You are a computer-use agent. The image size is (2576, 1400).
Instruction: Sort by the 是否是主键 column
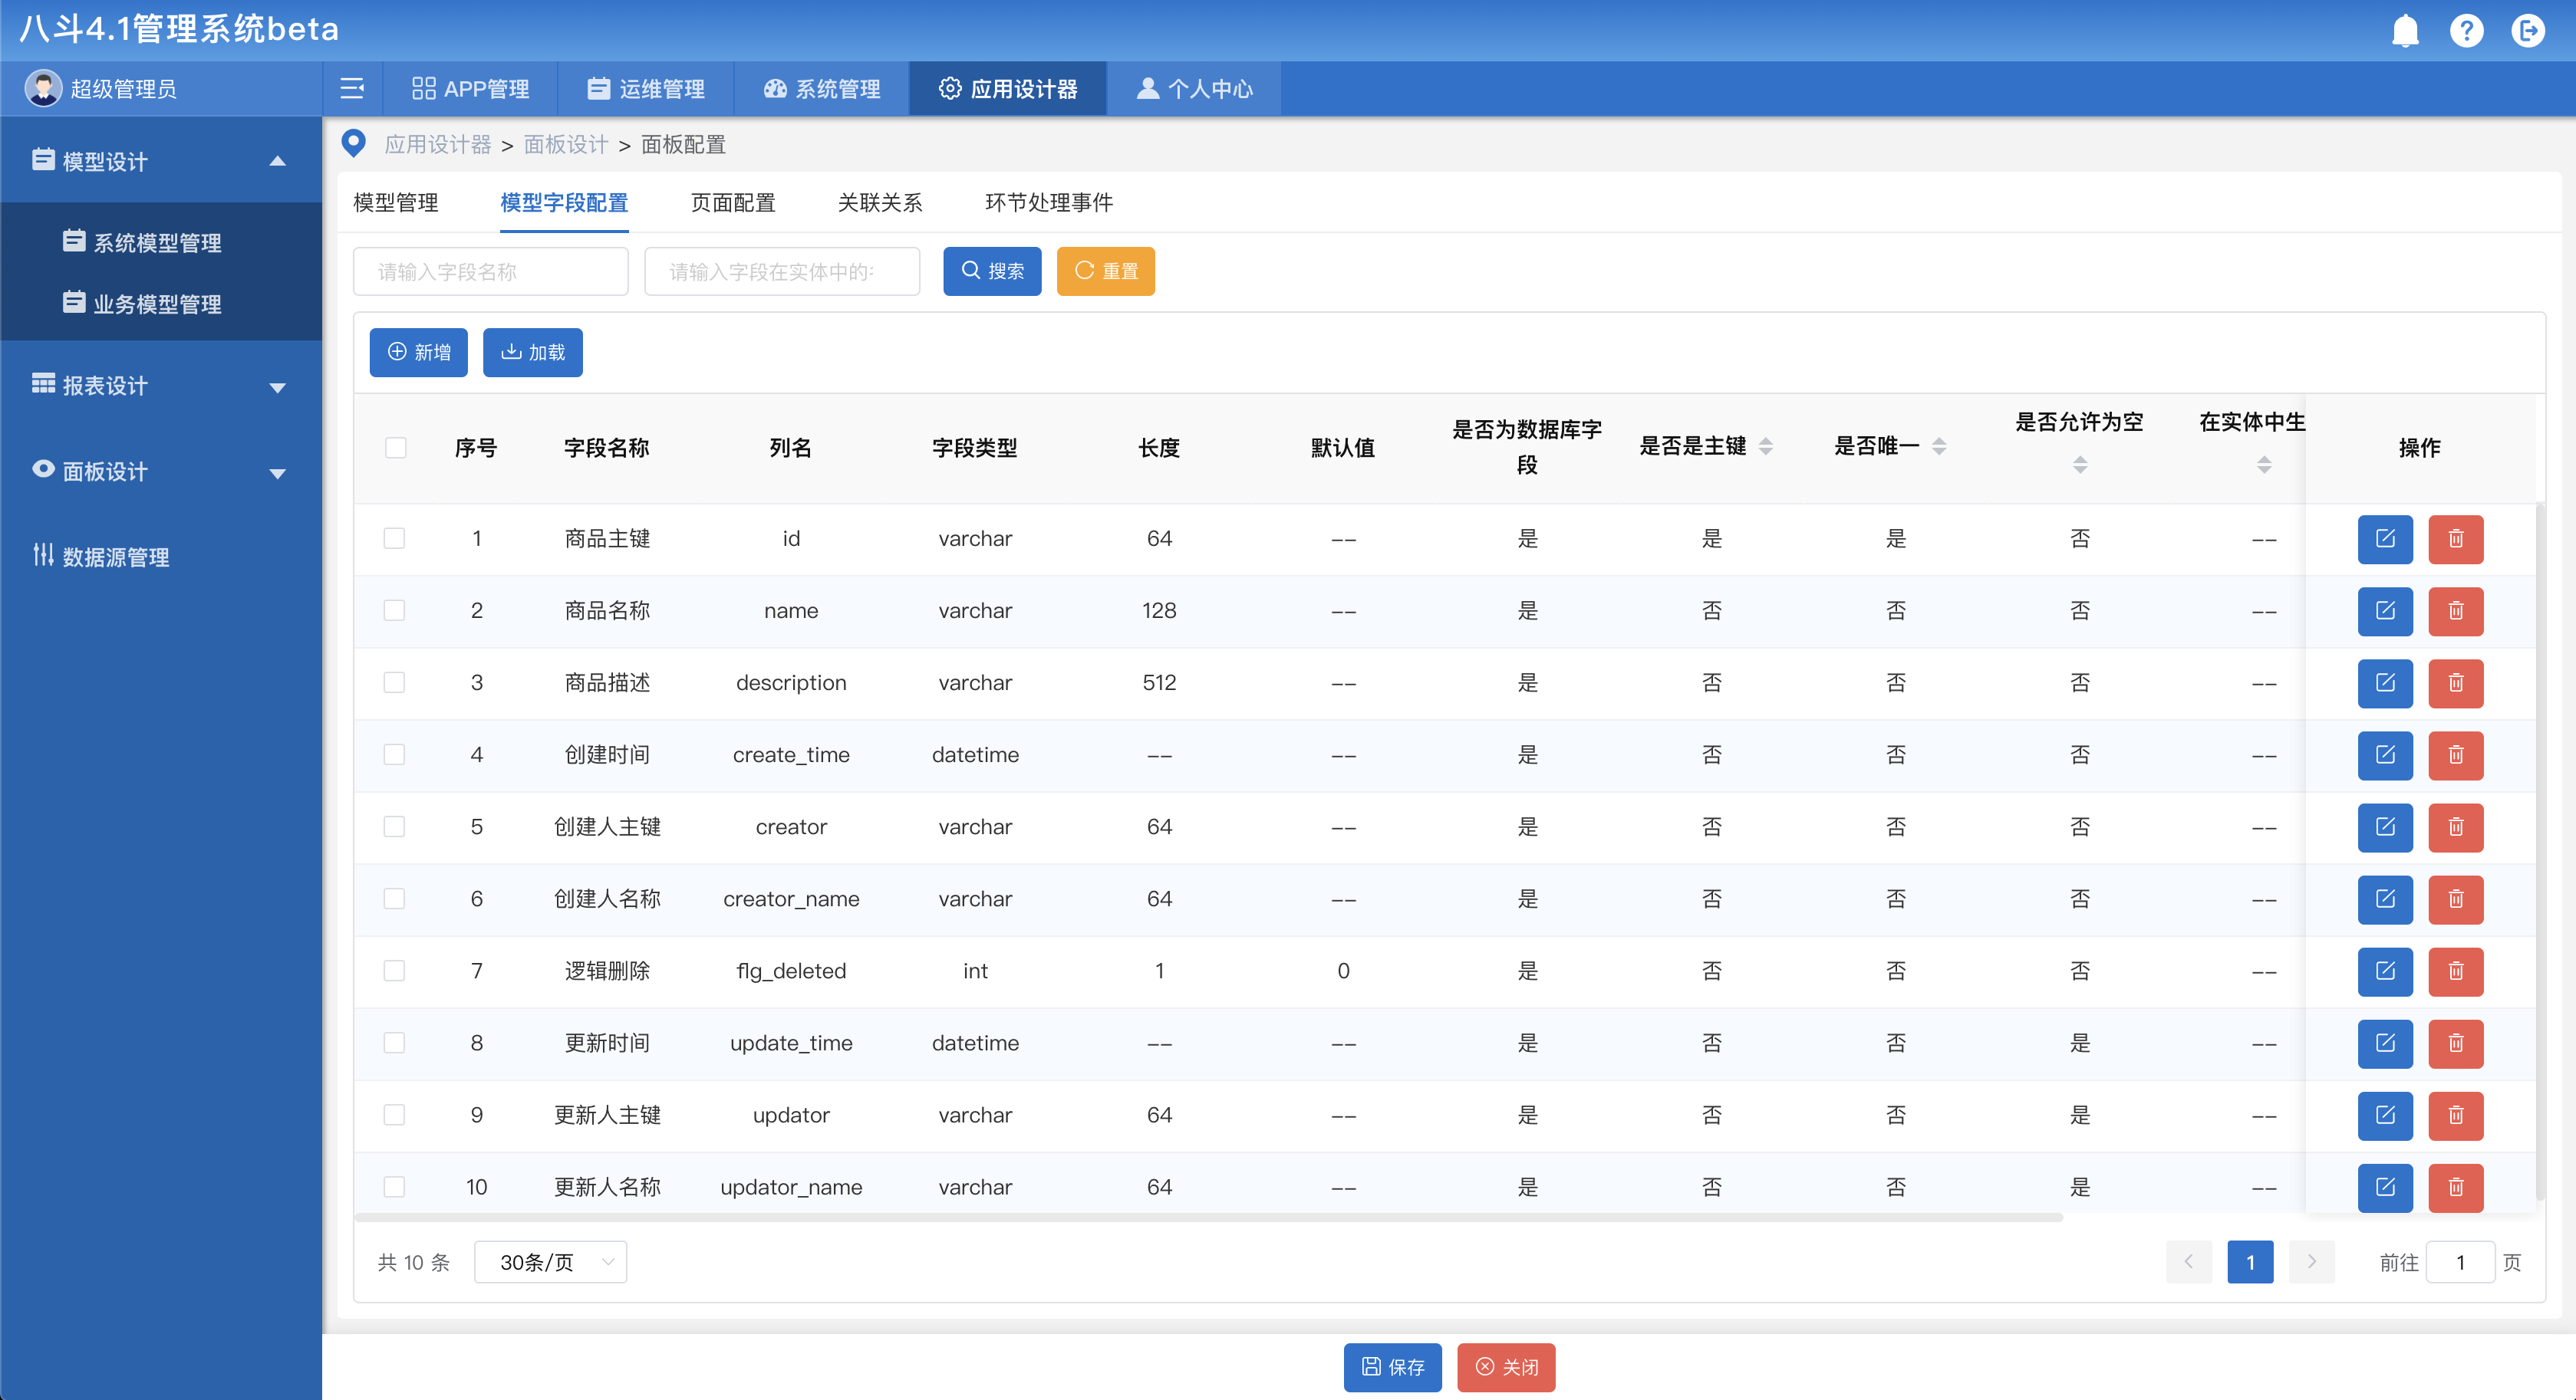click(1765, 447)
